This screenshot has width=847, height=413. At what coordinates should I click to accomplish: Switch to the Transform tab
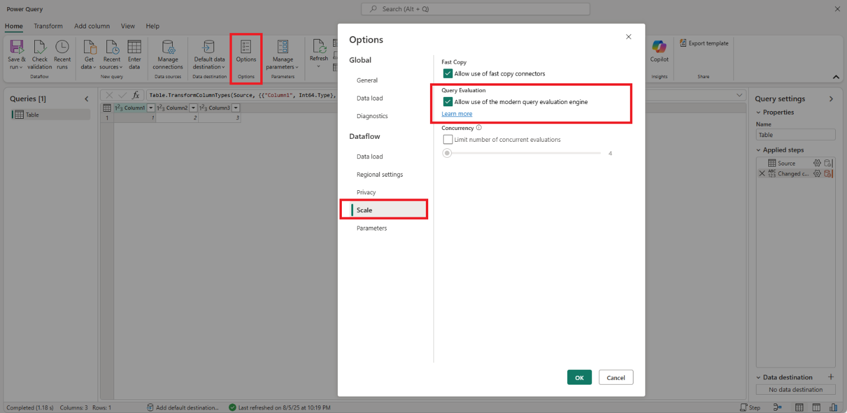point(48,26)
